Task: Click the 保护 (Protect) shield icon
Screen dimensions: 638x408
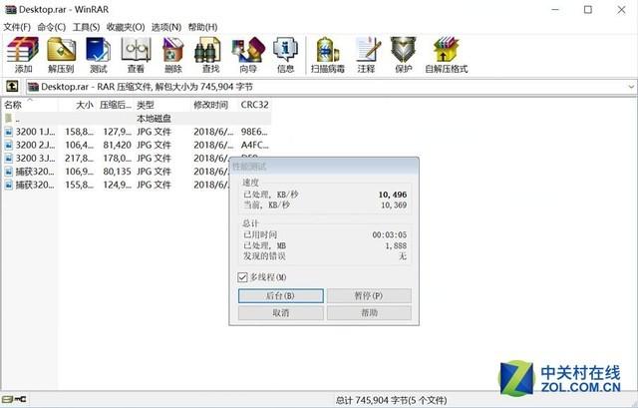Action: [x=403, y=55]
